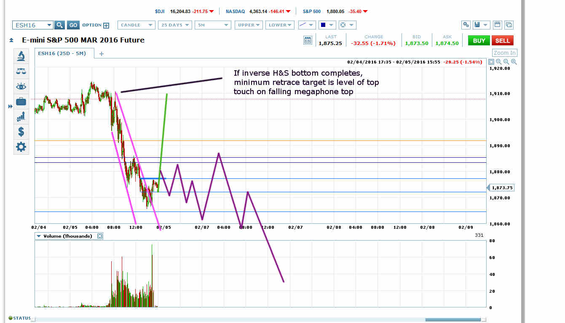The image size is (565, 323).
Task: Open the 5M interval dropdown
Action: (x=213, y=25)
